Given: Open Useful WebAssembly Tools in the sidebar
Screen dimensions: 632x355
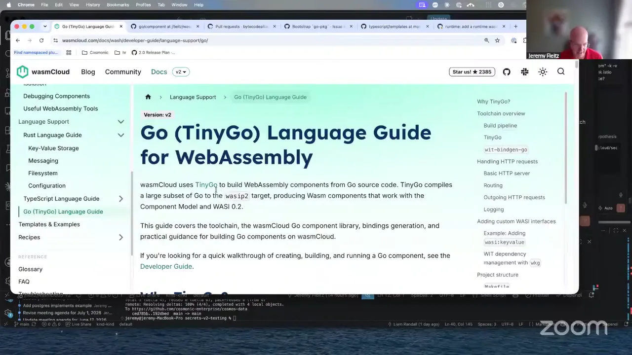Looking at the screenshot, I should [x=60, y=108].
